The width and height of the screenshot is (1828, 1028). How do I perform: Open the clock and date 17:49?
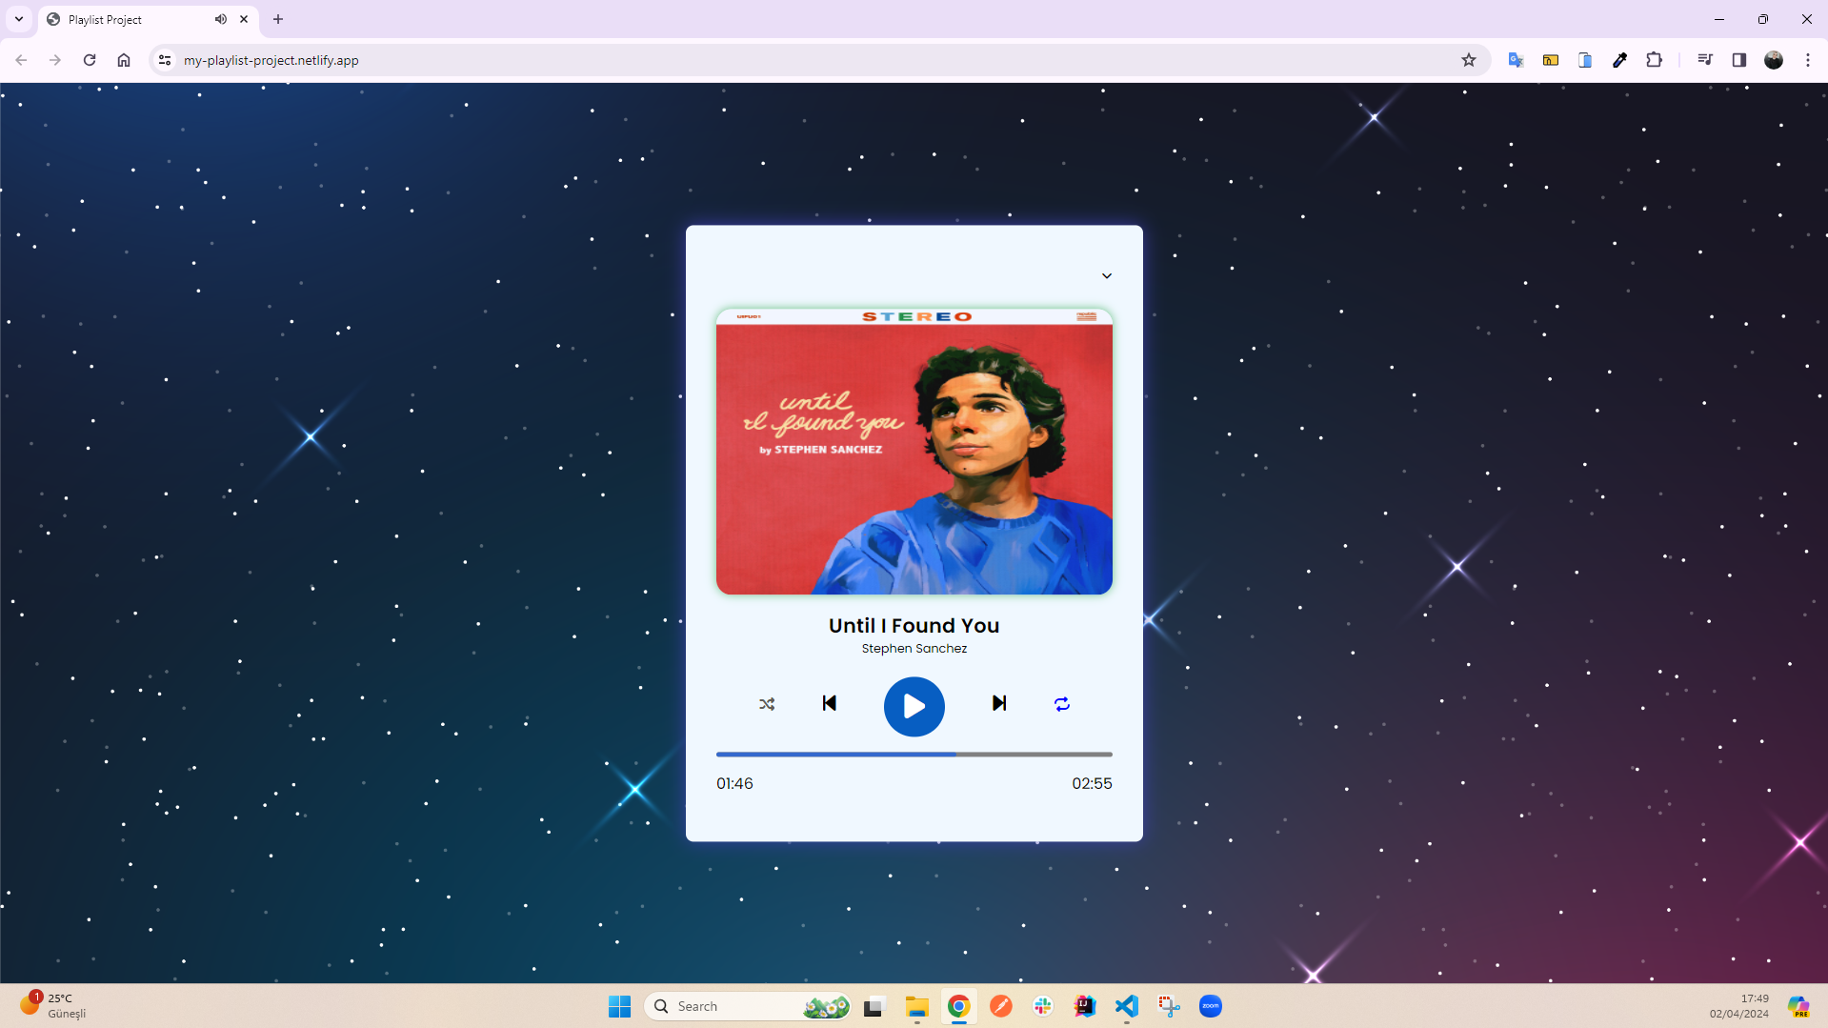point(1738,1006)
